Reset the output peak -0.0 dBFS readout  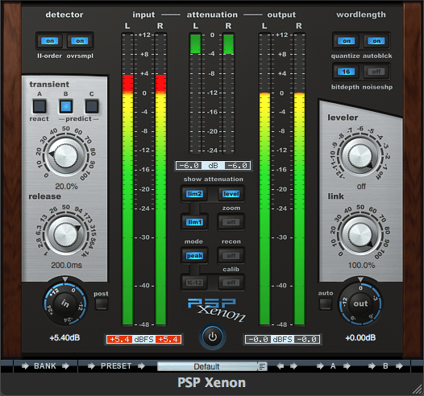click(x=282, y=339)
